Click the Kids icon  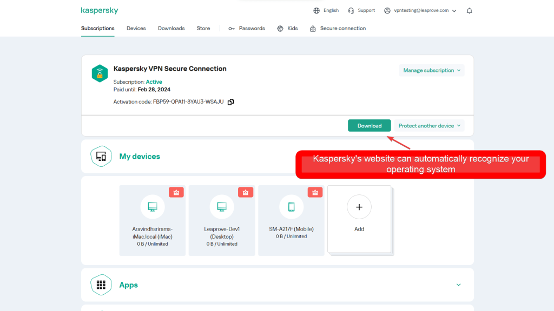click(280, 29)
